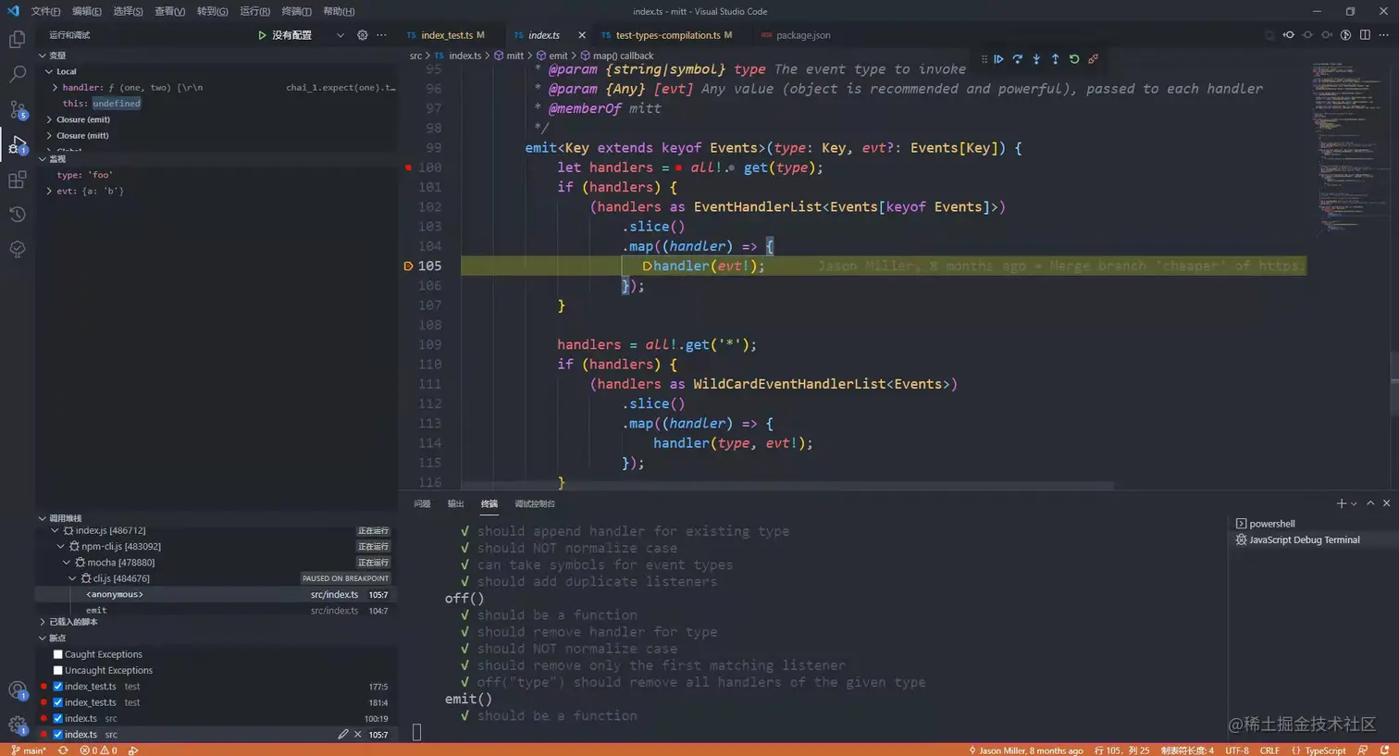
Task: Enable Caught Exceptions breakpoint
Action: (x=58, y=654)
